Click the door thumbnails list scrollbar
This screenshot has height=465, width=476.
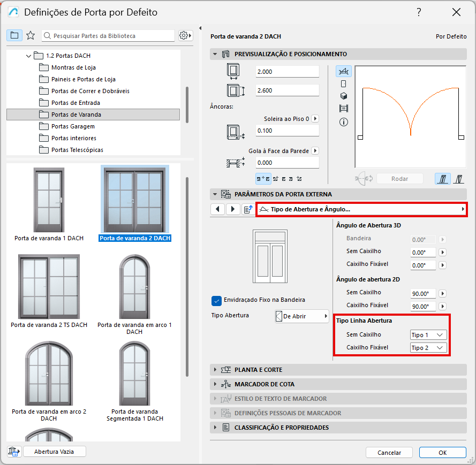pos(187,277)
